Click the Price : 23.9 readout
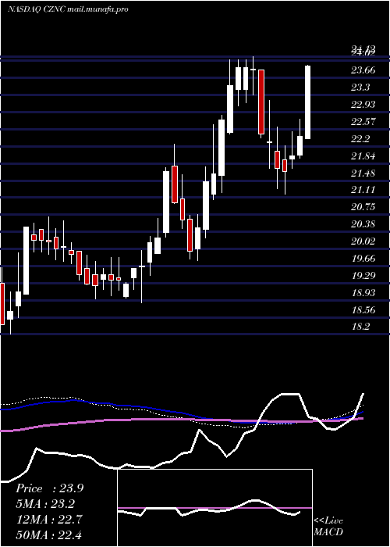Screen dimensions: 390x547 [49, 488]
